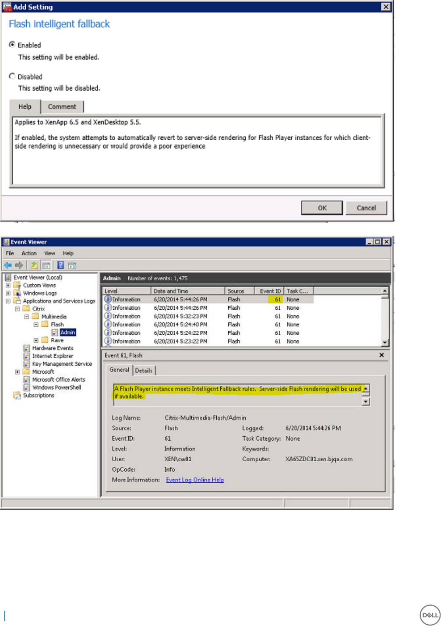The image size is (441, 626).
Task: Click the Windows Logs folder icon
Action: (x=17, y=293)
